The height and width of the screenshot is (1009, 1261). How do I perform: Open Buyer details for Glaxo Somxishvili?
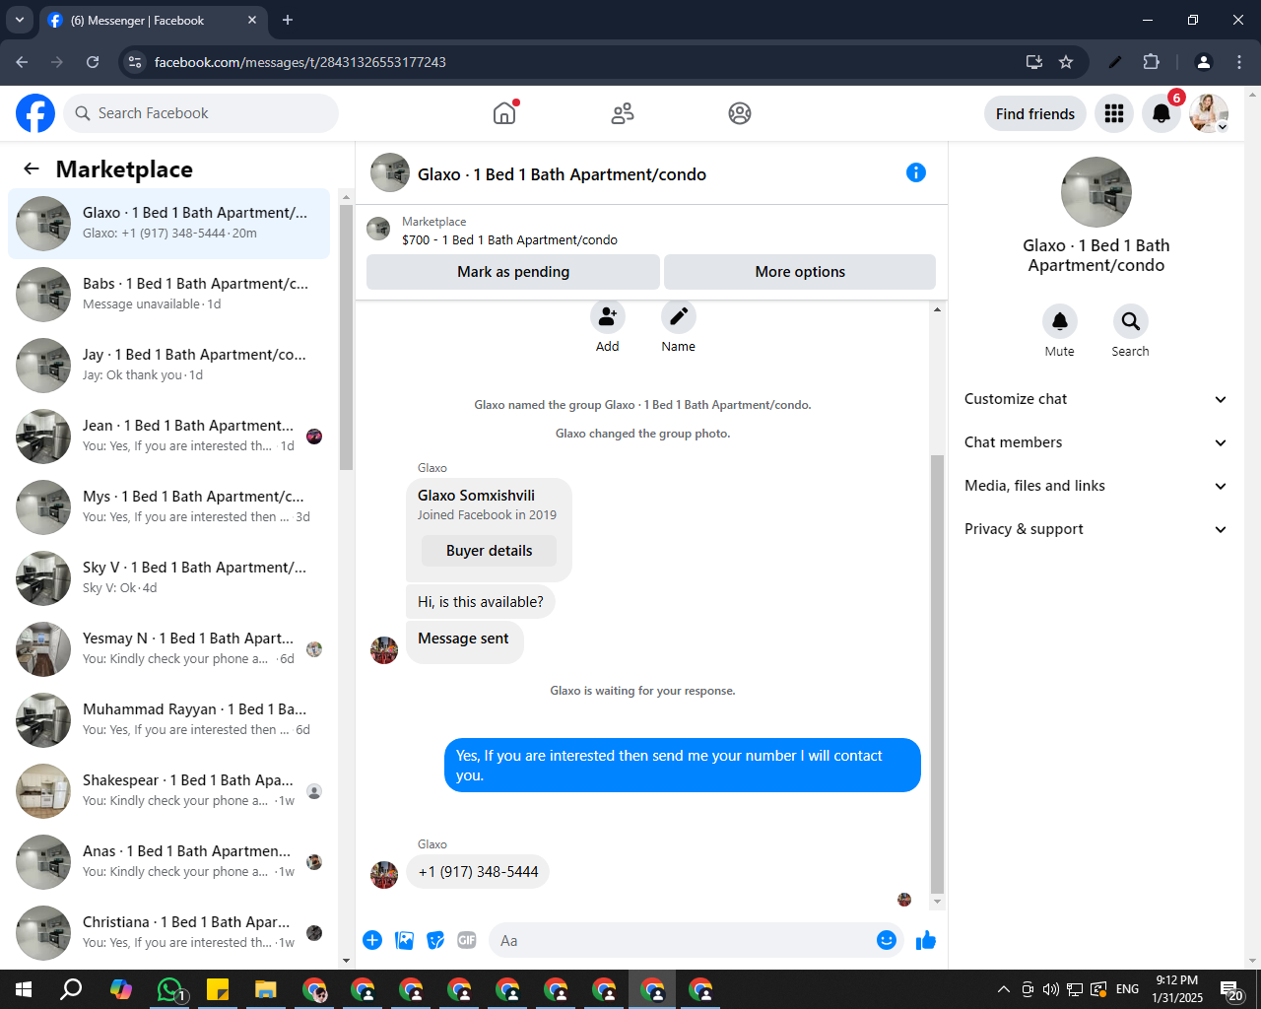point(489,551)
